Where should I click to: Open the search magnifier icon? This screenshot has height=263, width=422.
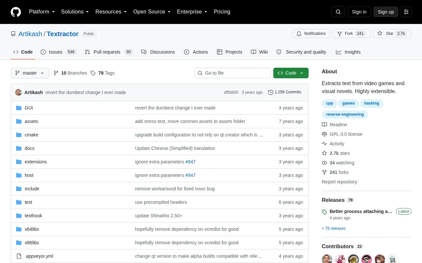pyautogui.click(x=338, y=12)
